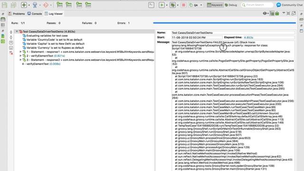Click the Log Viewer minimize view icon
304x171 pixels.
click(x=288, y=13)
